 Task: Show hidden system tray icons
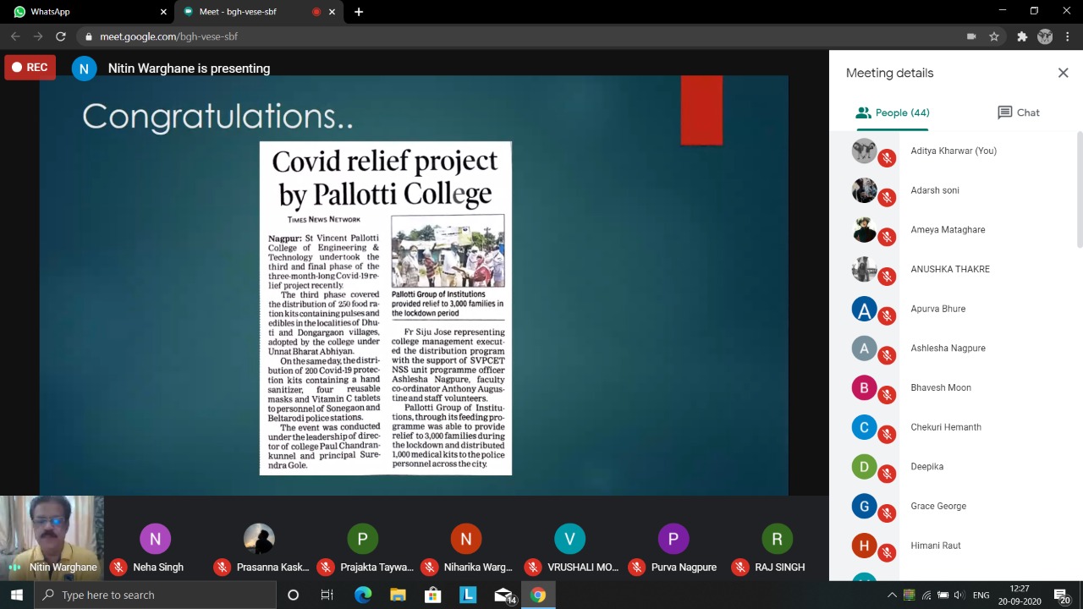click(892, 595)
